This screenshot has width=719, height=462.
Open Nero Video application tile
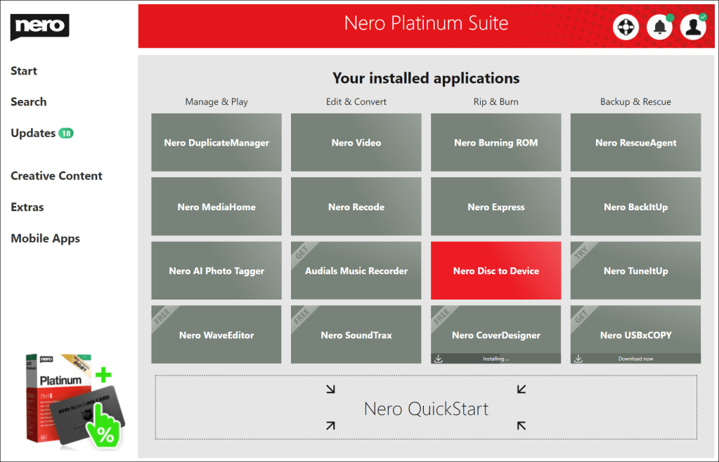[356, 143]
